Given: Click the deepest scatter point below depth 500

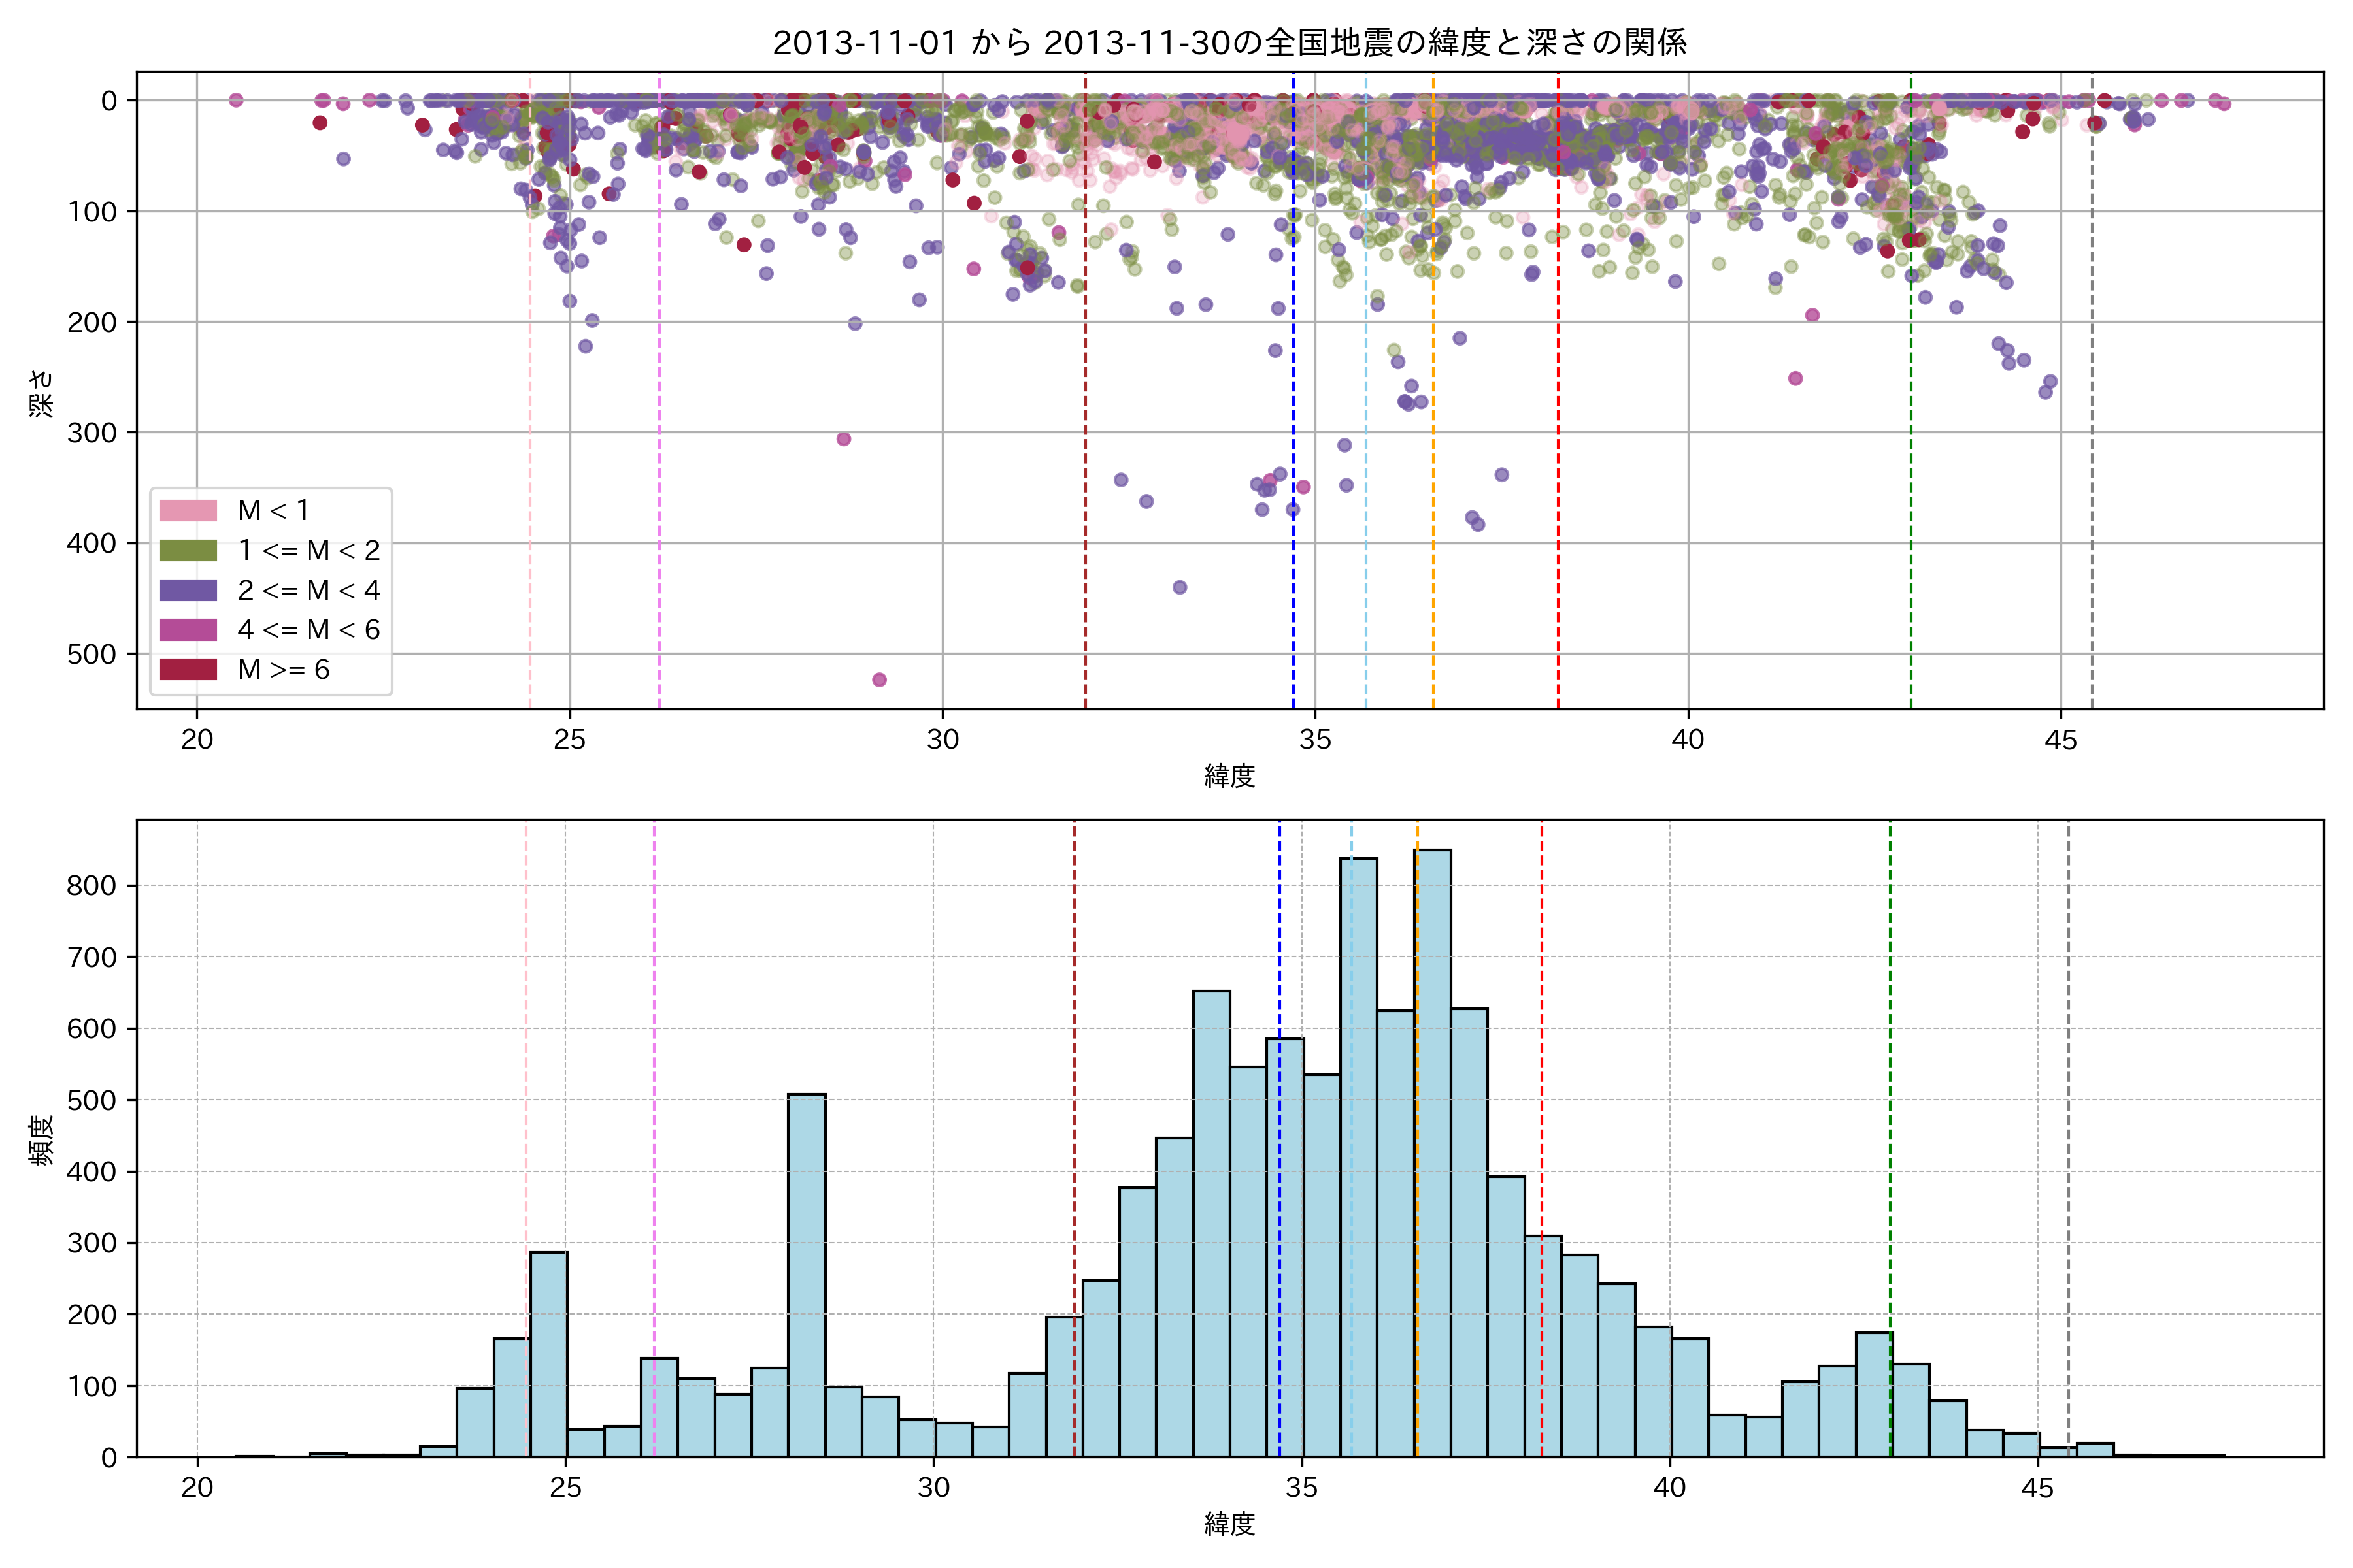Looking at the screenshot, I should click(x=879, y=680).
